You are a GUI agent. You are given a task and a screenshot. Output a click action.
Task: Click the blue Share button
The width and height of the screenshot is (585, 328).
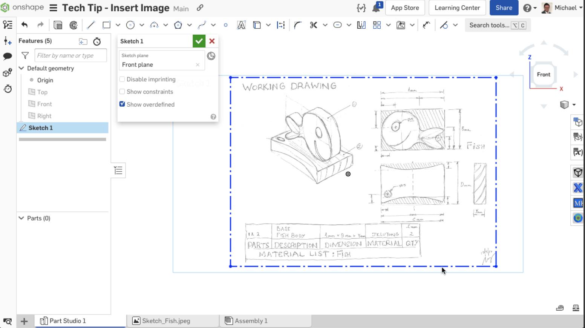[x=504, y=8]
